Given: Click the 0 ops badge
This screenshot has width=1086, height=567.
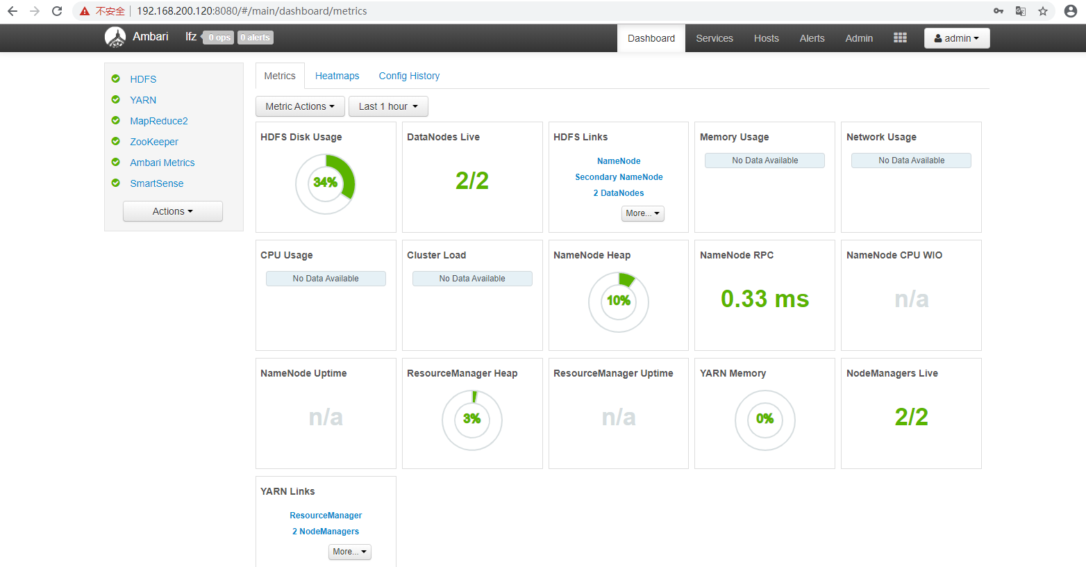Looking at the screenshot, I should tap(219, 38).
